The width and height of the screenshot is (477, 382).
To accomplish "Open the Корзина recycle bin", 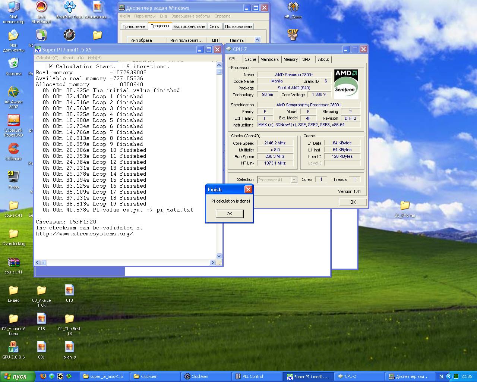I will pyautogui.click(x=13, y=66).
